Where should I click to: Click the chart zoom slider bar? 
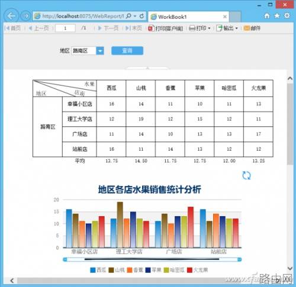pyautogui.click(x=152, y=259)
